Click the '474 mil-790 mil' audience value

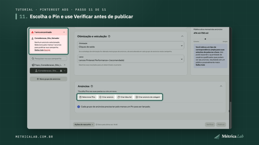pos(201,33)
